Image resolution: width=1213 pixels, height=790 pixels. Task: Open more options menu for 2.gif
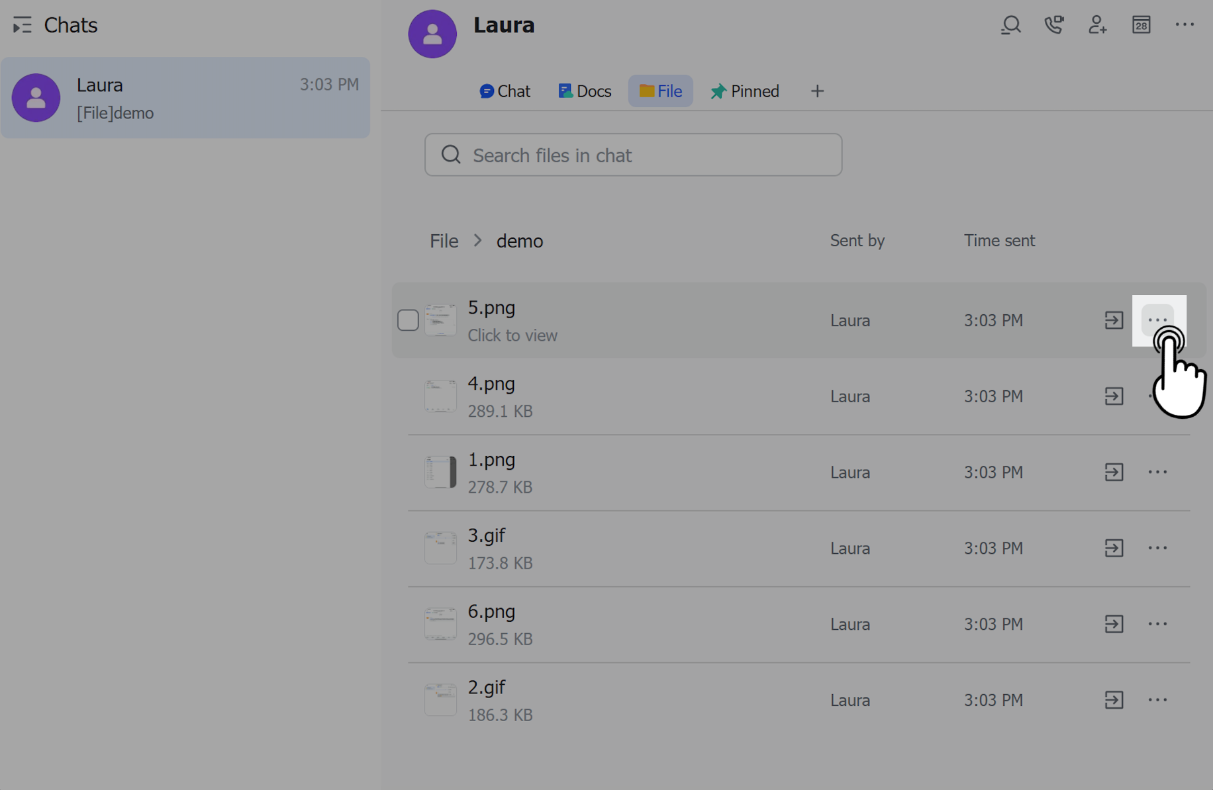(1157, 700)
